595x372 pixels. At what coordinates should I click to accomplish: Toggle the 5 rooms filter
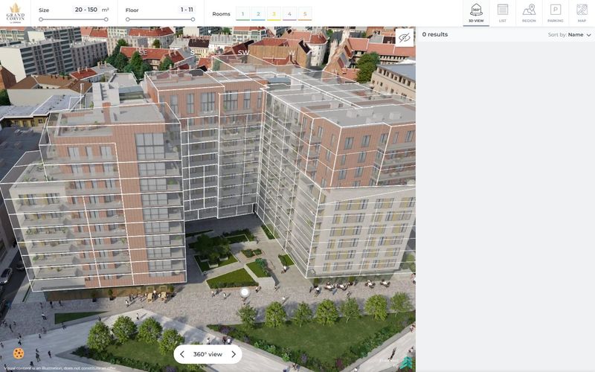coord(305,13)
